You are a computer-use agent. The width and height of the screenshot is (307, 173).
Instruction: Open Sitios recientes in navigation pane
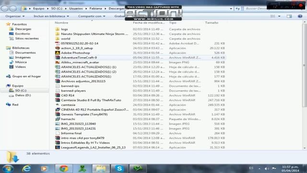pyautogui.click(x=27, y=38)
